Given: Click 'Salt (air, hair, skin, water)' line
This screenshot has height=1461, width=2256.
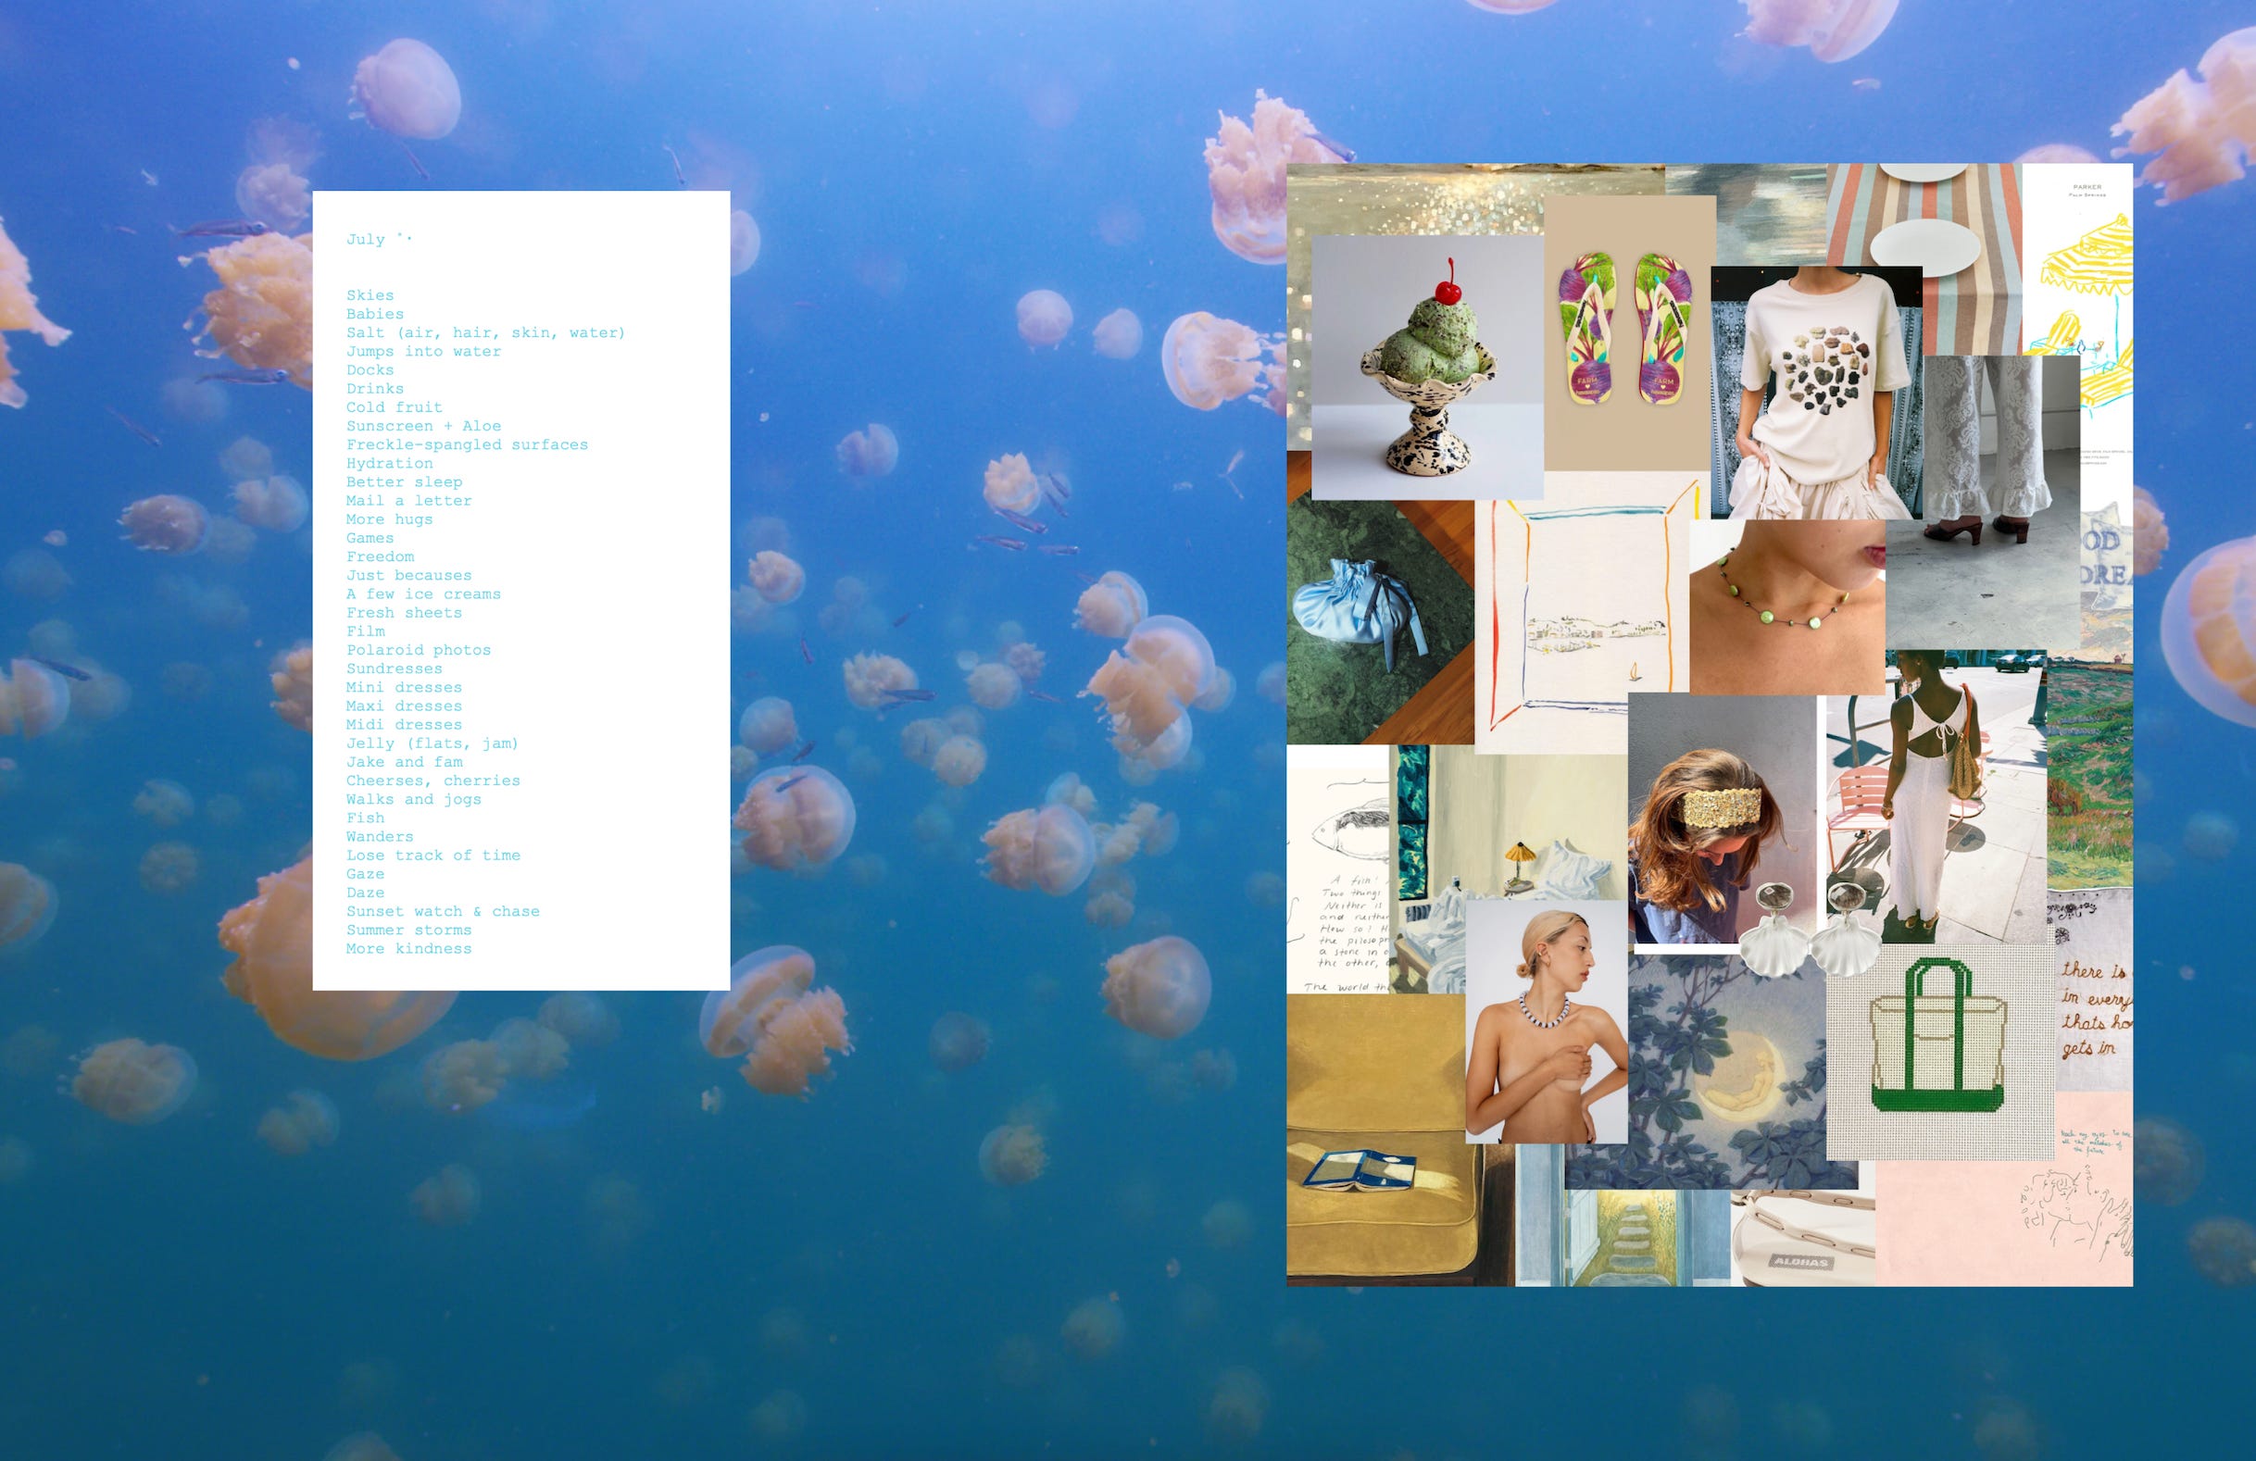Looking at the screenshot, I should point(485,332).
